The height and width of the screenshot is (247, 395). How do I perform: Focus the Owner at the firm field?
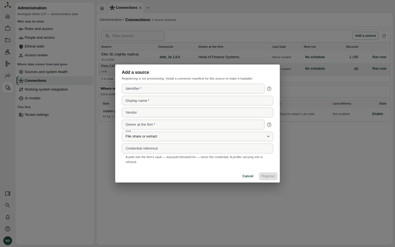pyautogui.click(x=193, y=125)
